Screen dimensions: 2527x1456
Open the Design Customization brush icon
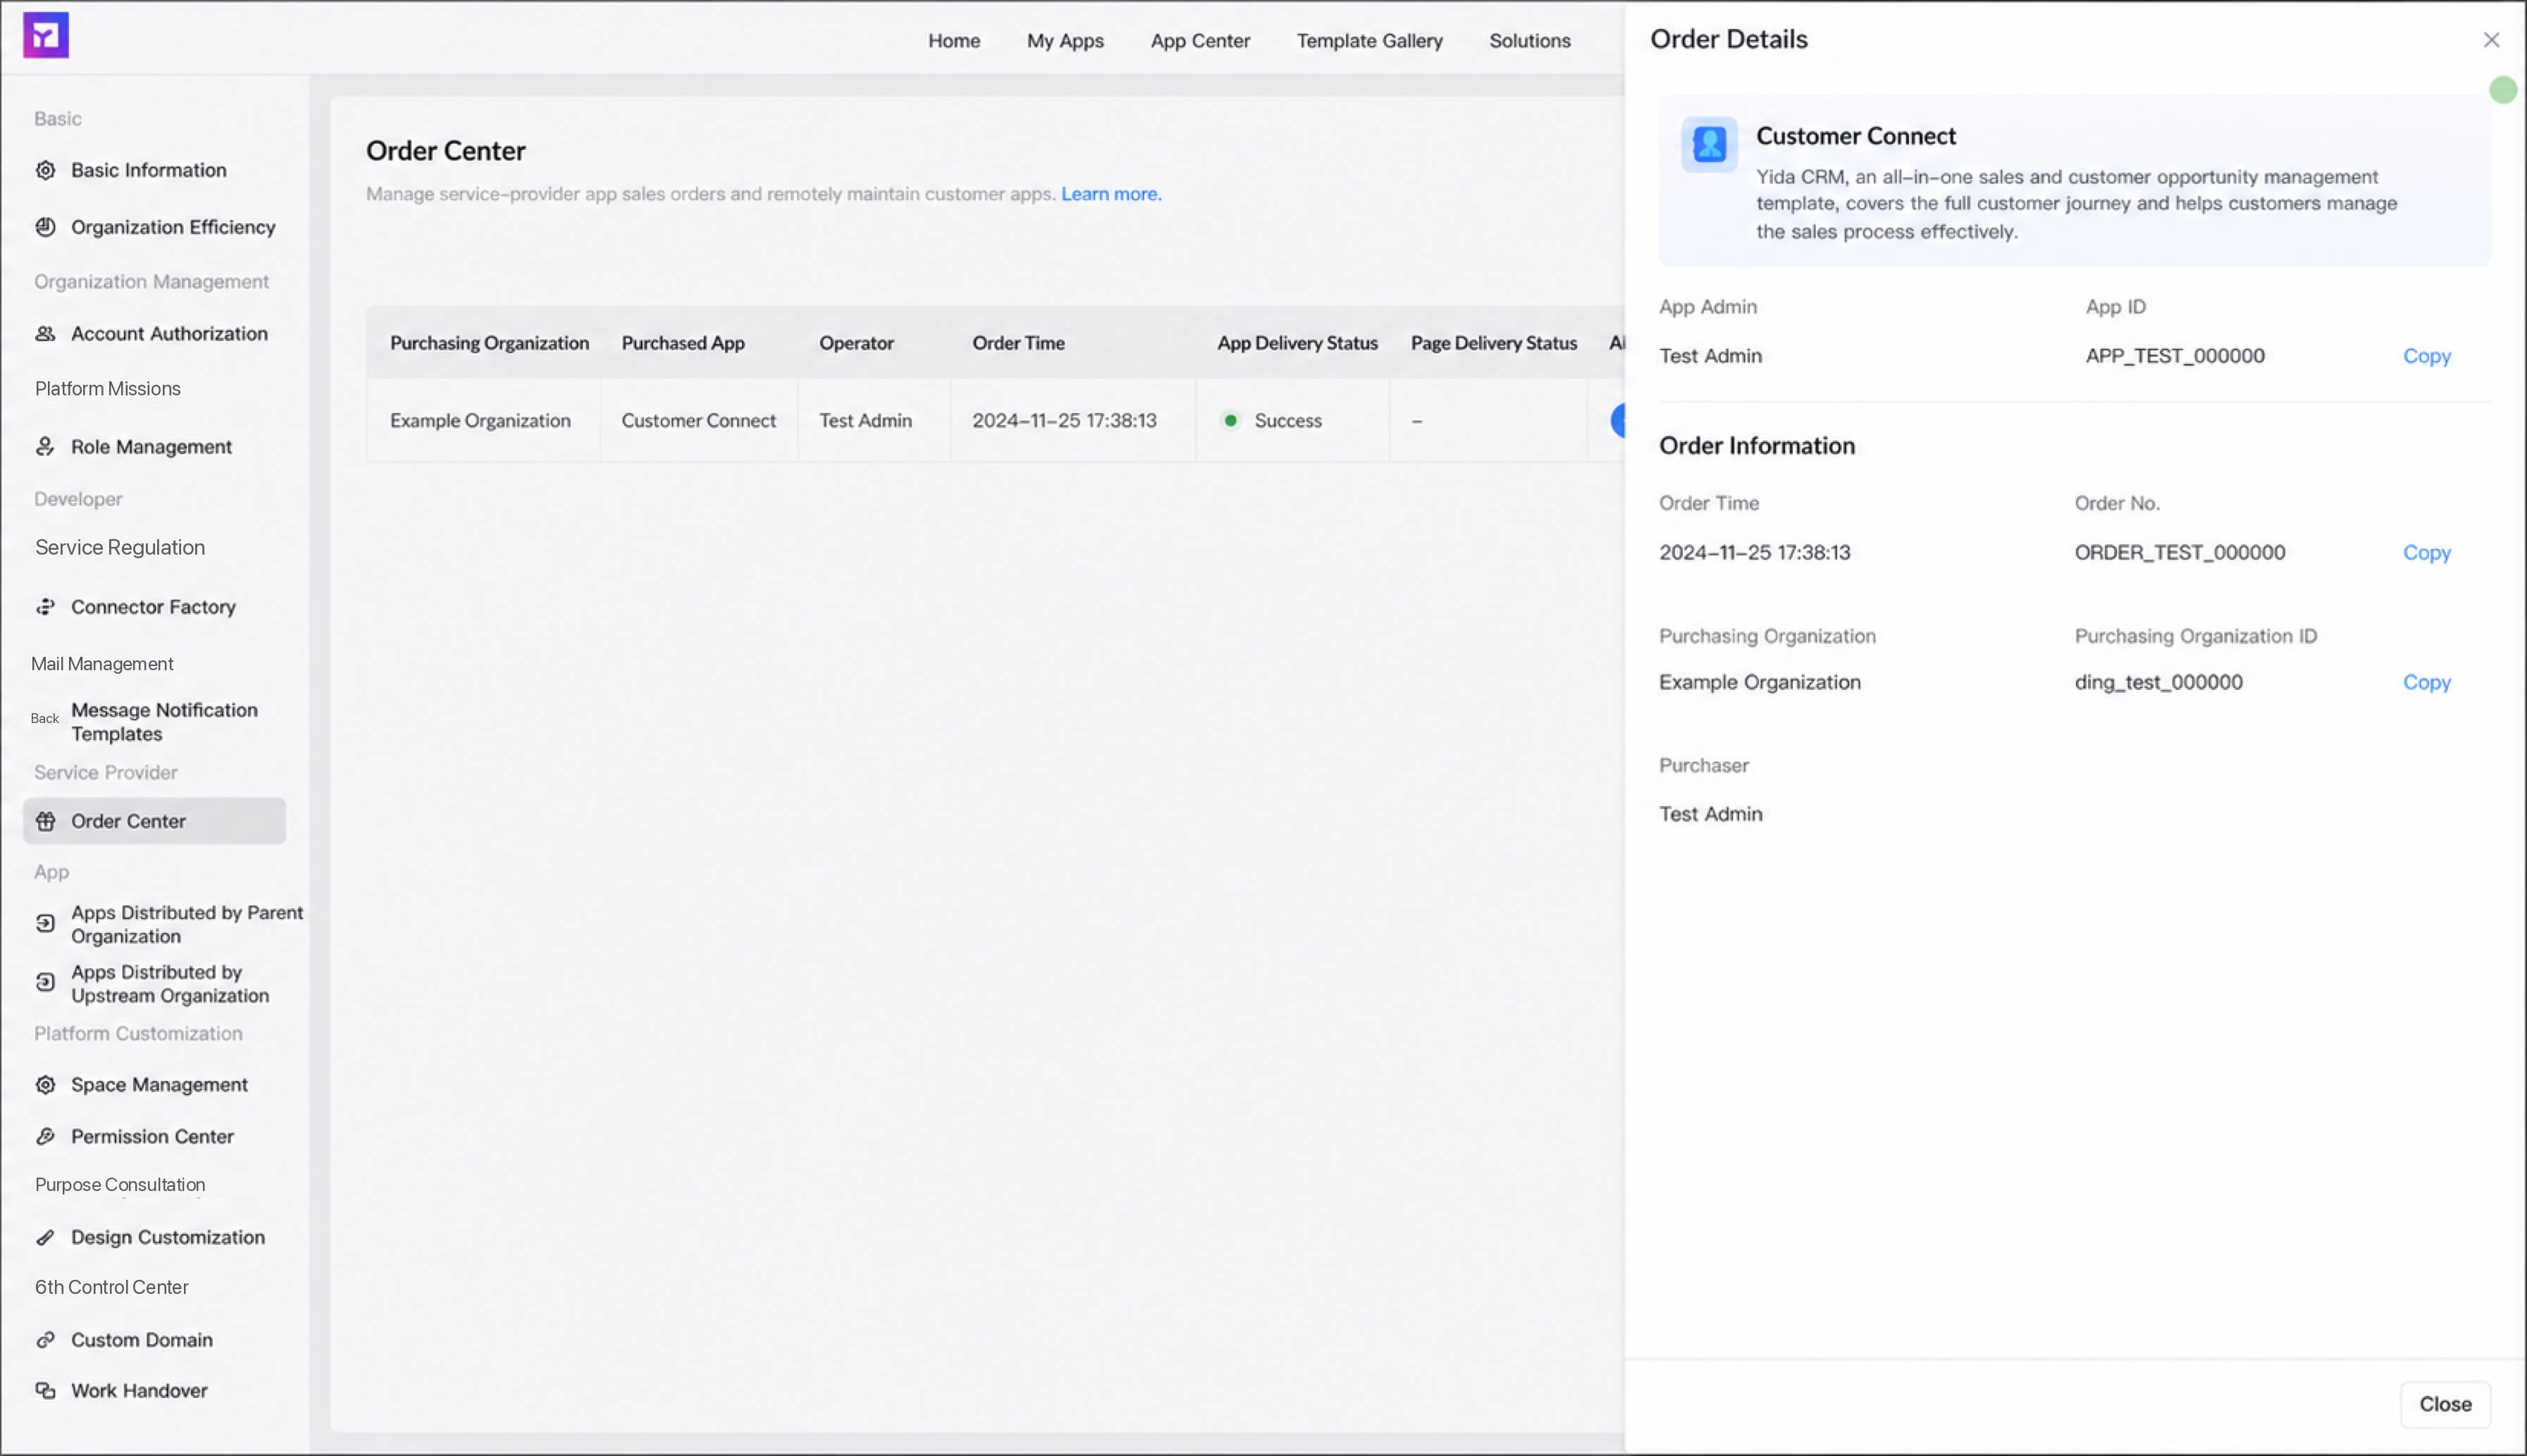pos(45,1238)
